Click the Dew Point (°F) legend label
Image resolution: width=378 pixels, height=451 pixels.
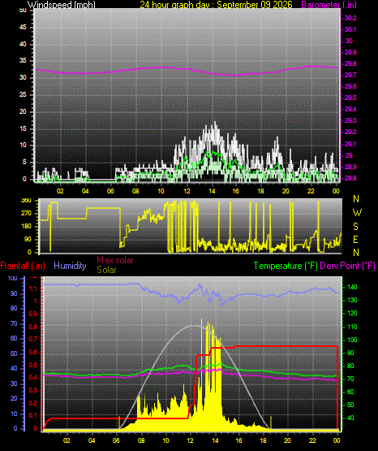(347, 266)
